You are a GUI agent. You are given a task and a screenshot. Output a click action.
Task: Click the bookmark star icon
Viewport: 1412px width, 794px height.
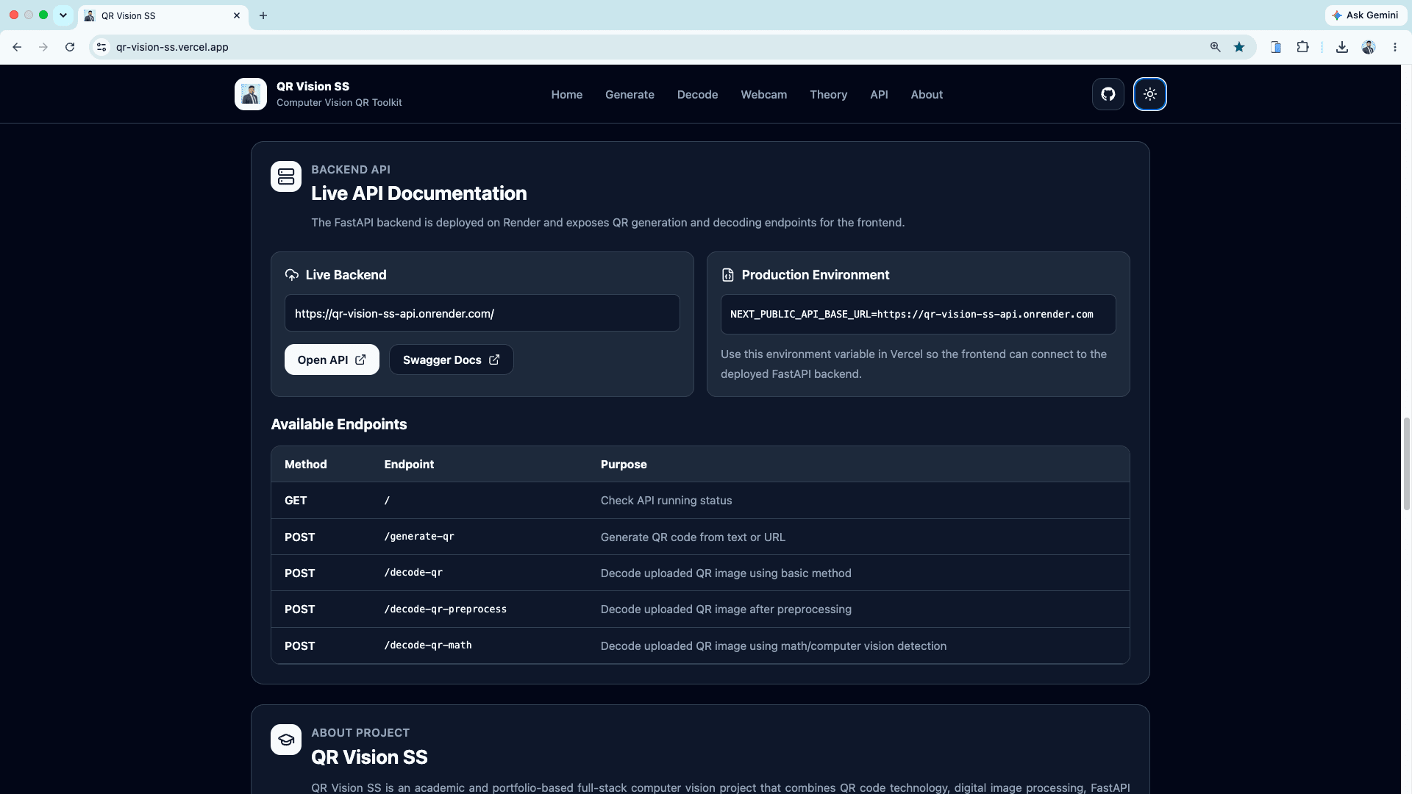click(1239, 47)
